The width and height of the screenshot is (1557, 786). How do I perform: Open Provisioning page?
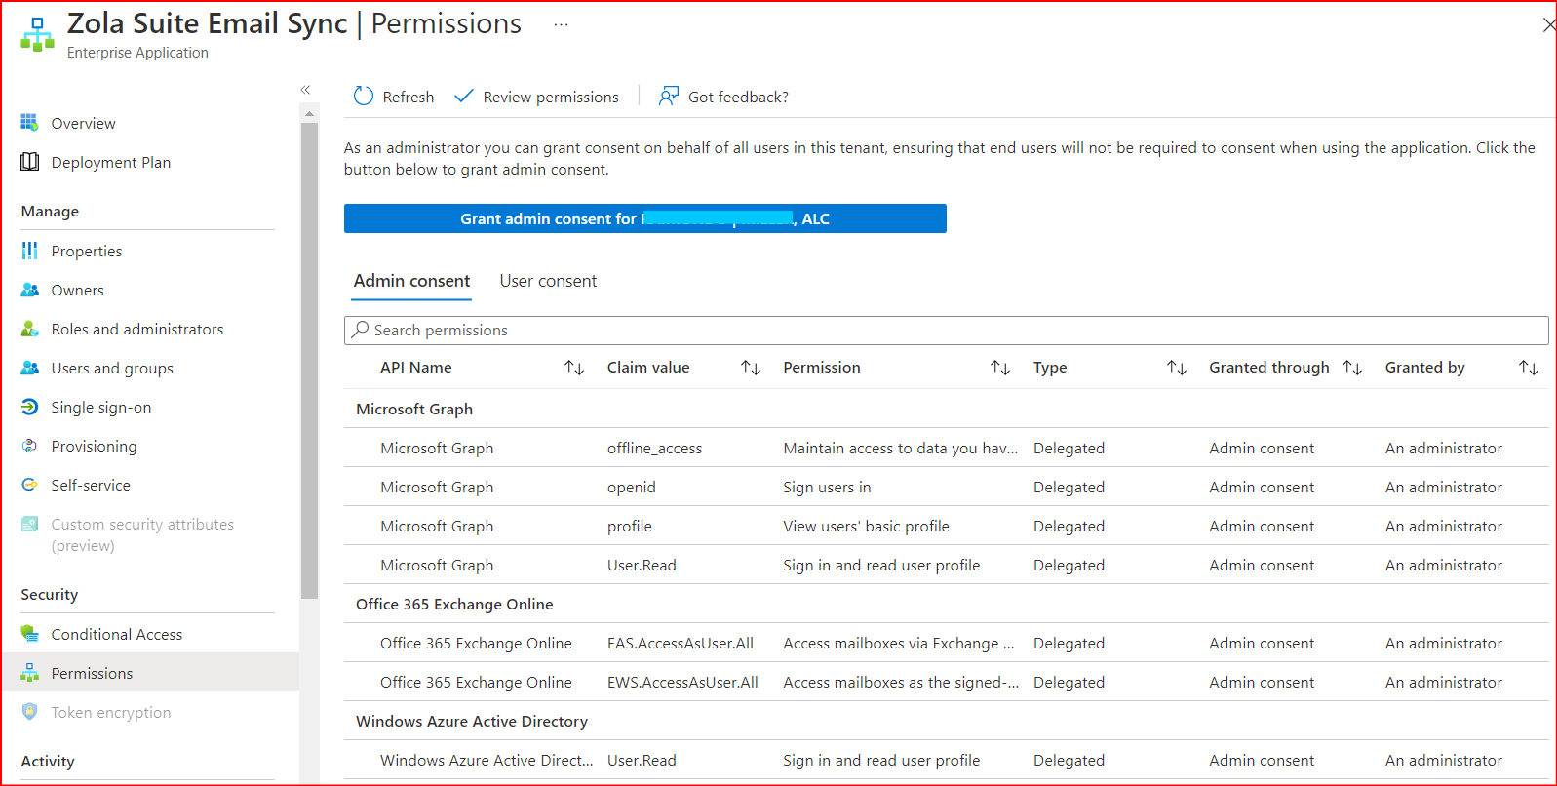[94, 446]
